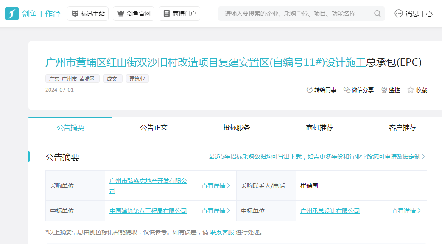The image size is (442, 244).
Task: Click the contact name 崔瑞国
Action: (309, 185)
